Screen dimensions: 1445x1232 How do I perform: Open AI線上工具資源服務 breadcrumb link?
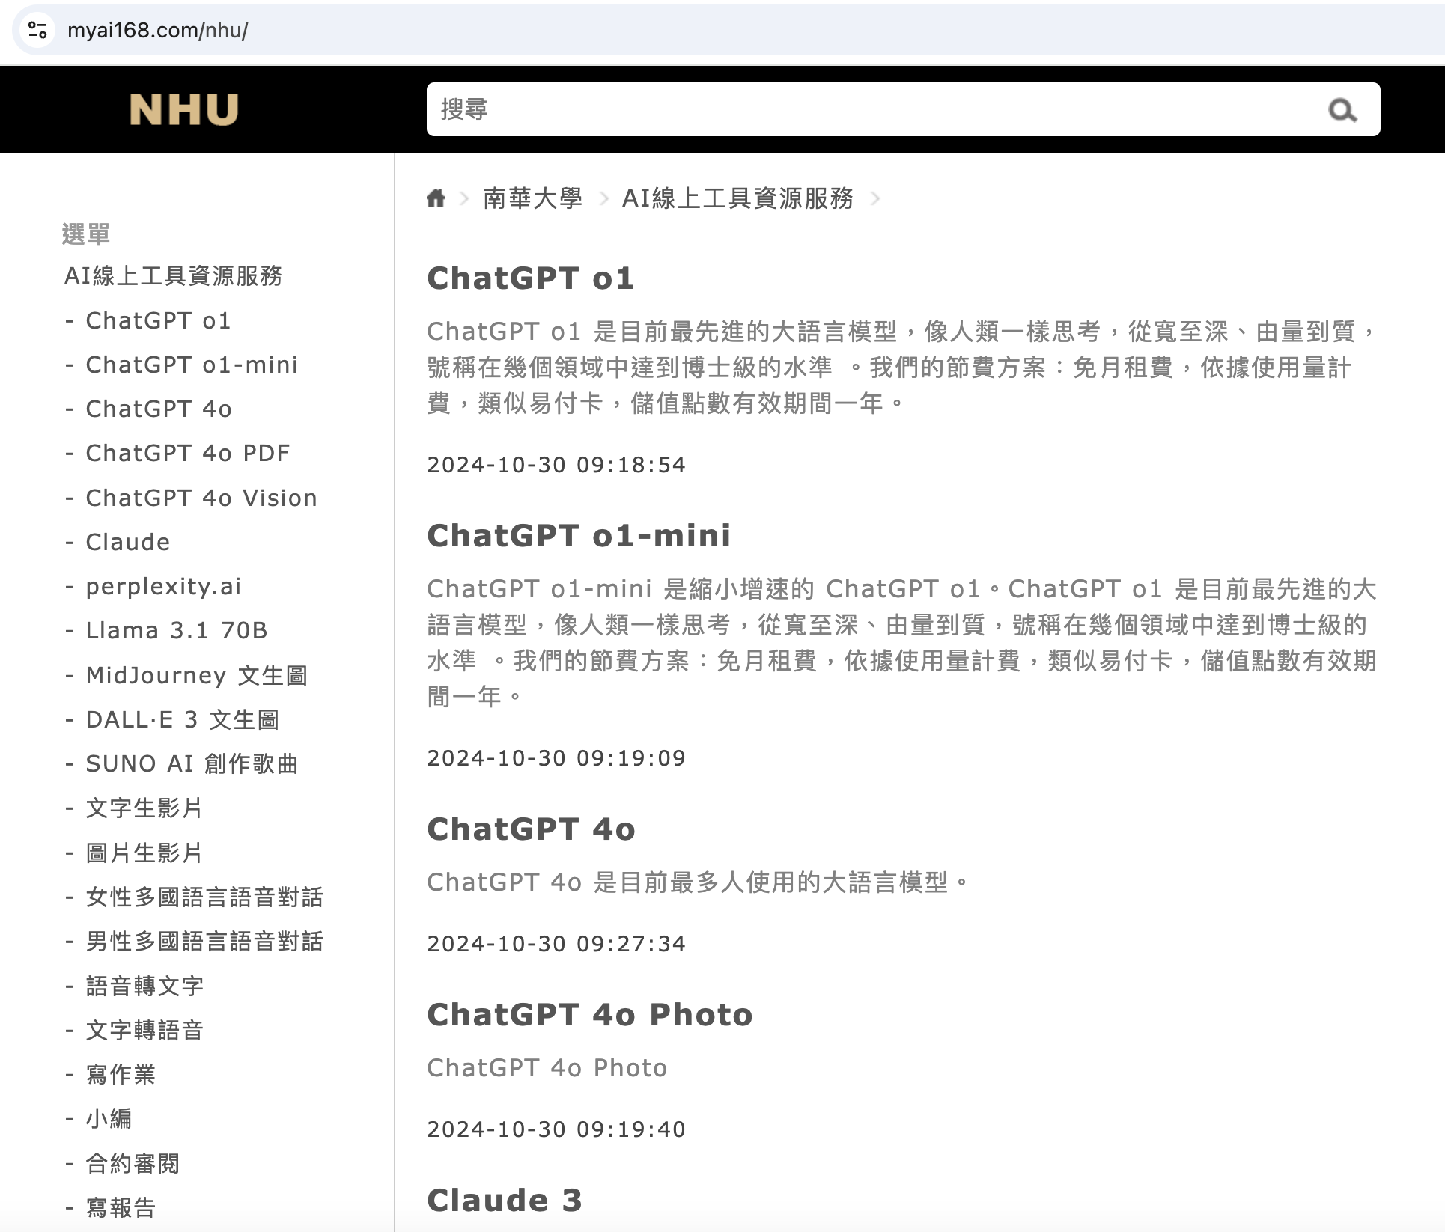[737, 198]
